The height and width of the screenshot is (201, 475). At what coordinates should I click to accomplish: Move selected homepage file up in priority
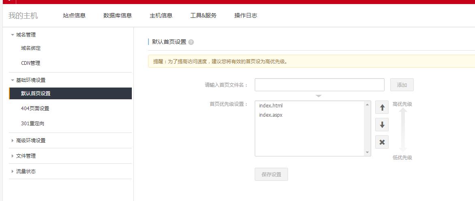(x=382, y=107)
